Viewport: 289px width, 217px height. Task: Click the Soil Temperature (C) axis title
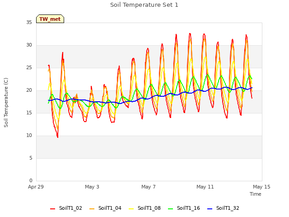coord(6,103)
